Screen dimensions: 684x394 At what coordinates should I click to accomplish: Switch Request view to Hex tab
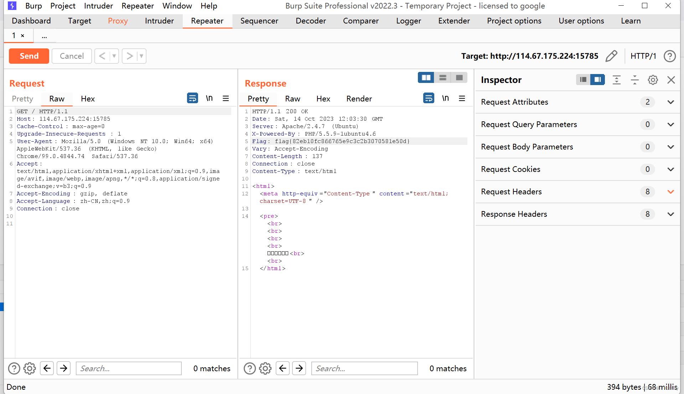[x=88, y=99]
